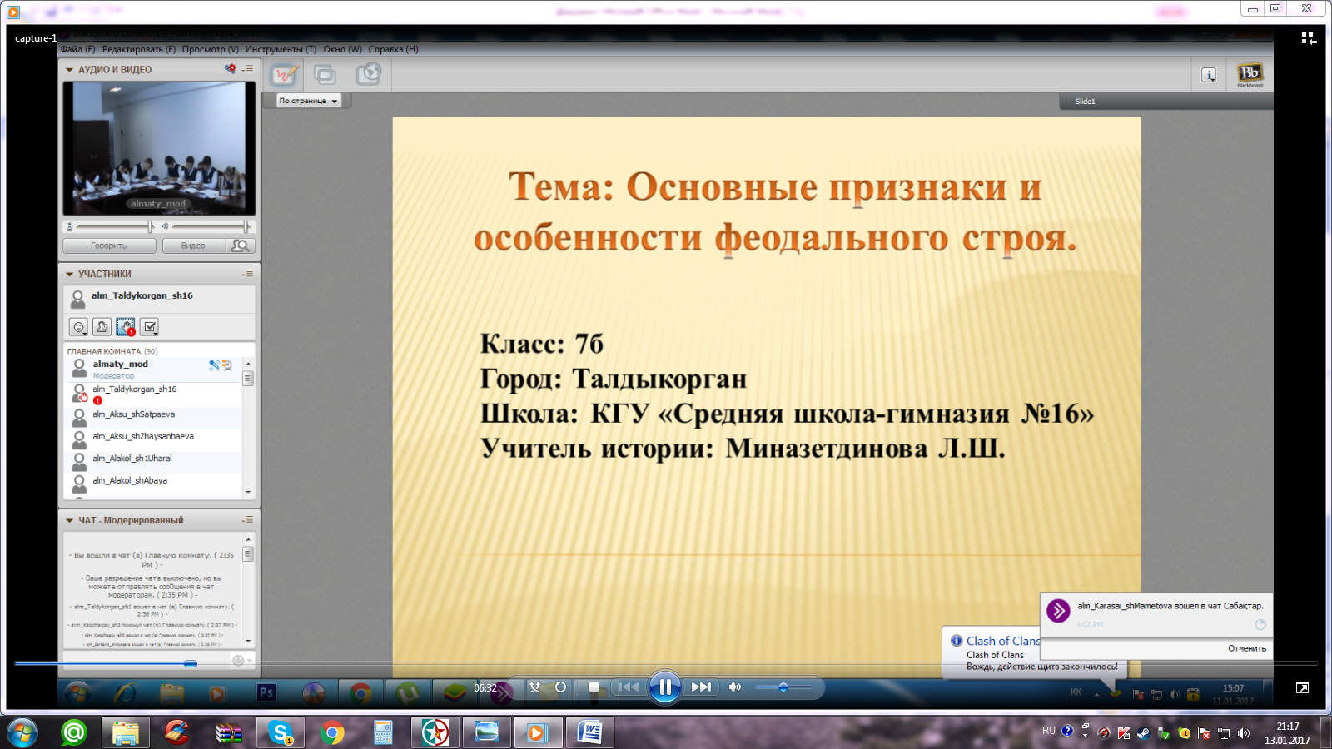
Task: Select the Web Tour mode icon
Action: (368, 74)
